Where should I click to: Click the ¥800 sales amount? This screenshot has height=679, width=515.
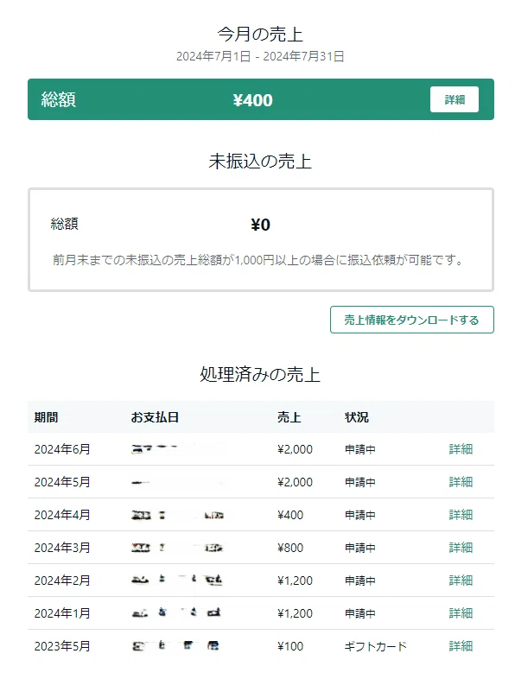(290, 548)
